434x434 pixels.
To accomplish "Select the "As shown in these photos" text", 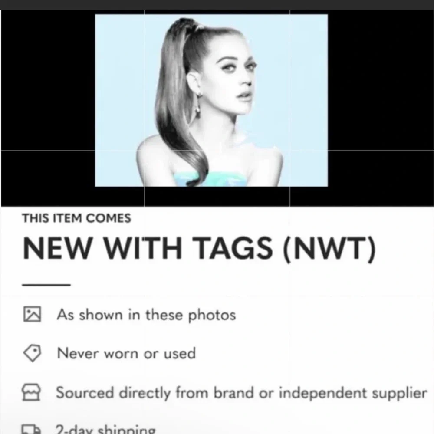I will (146, 315).
